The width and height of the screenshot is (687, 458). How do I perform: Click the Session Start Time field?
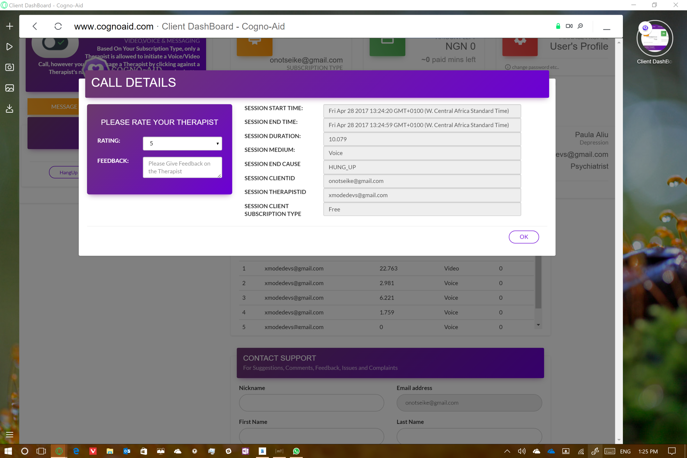pos(422,111)
